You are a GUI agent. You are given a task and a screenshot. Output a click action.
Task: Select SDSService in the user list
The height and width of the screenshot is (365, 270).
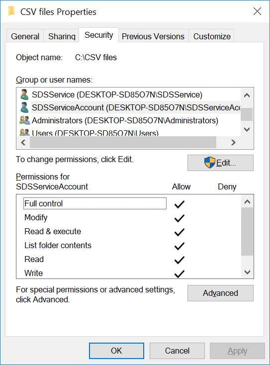(x=117, y=94)
